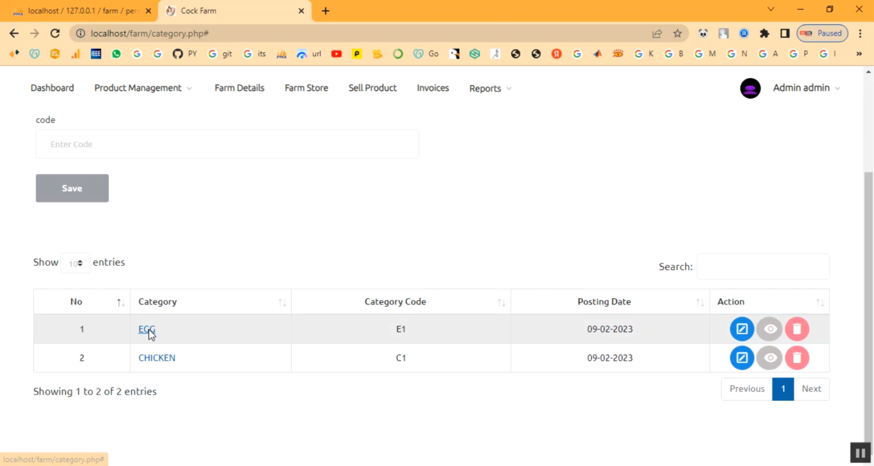Click the delete icon for EGG row
This screenshot has height=466, width=874.
(797, 329)
